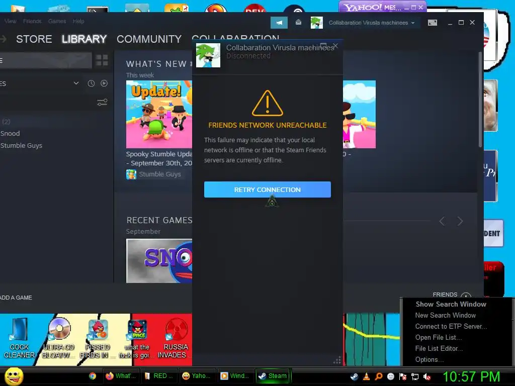Click the VLC cone tray icon
Viewport: 515px width, 386px height.
366,376
